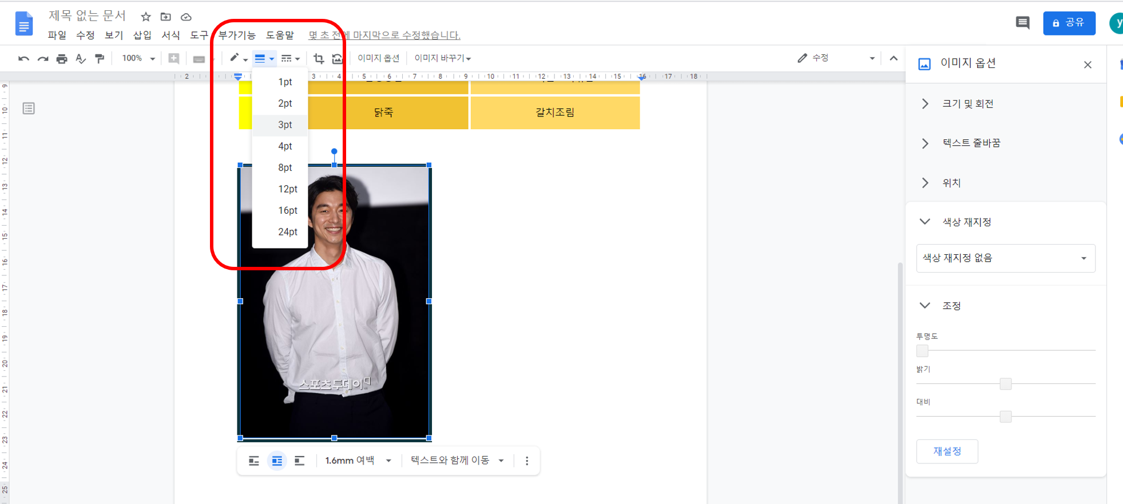
Task: Click the 이미지 옵션 toolbar button
Action: tap(378, 58)
